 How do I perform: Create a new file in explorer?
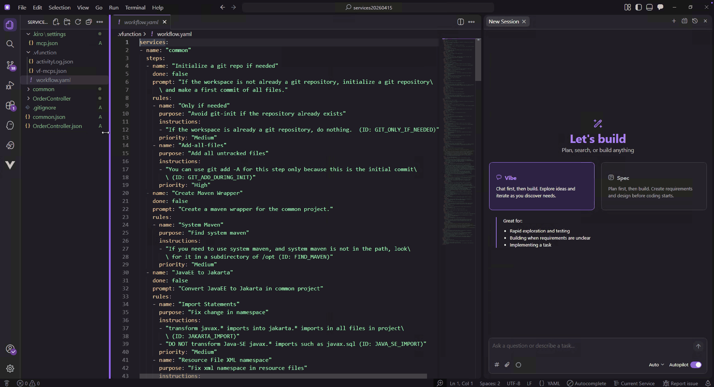click(56, 22)
